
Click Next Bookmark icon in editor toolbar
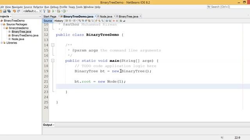click(x=99, y=21)
